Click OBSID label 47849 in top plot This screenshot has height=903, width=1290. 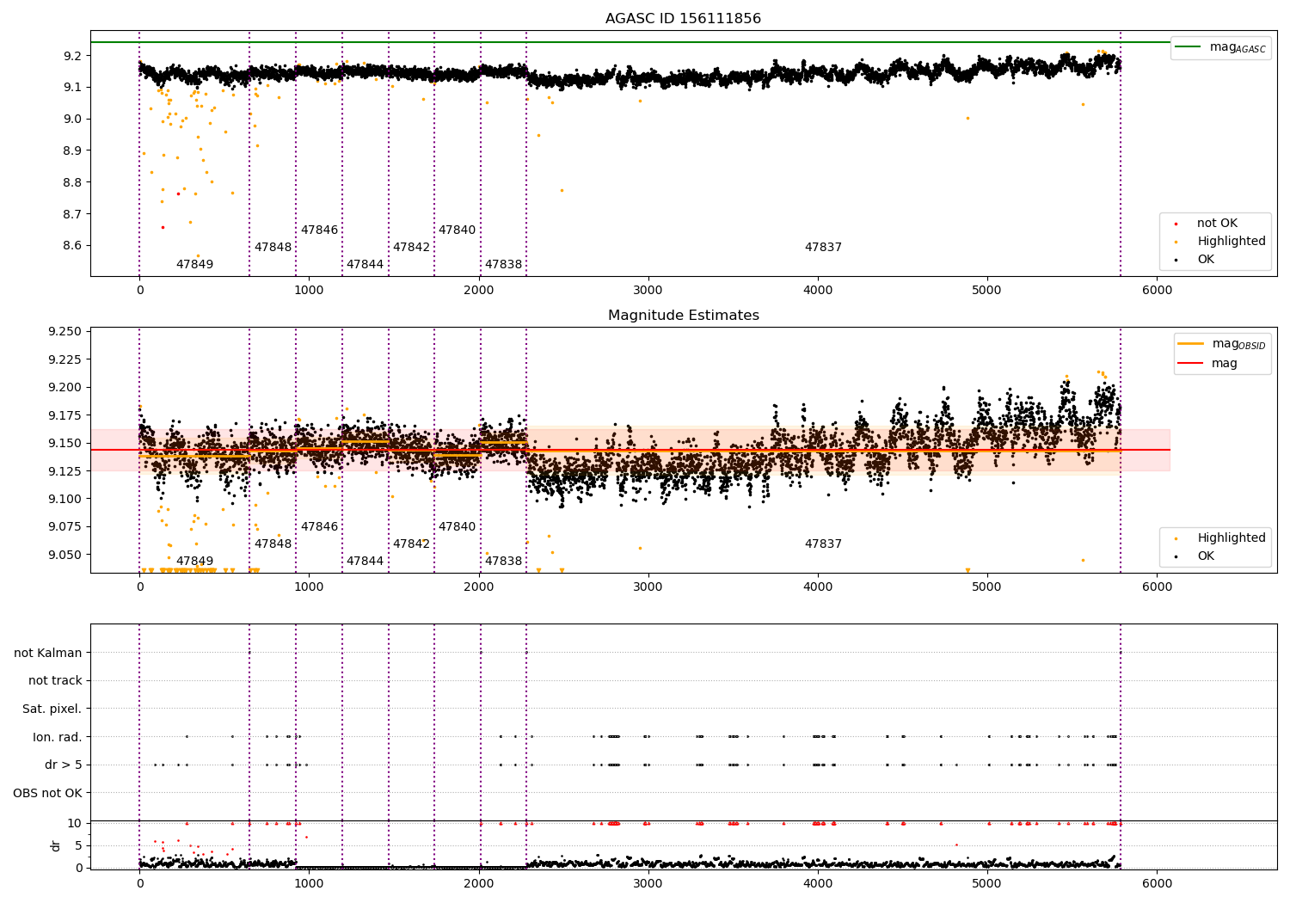(x=194, y=265)
